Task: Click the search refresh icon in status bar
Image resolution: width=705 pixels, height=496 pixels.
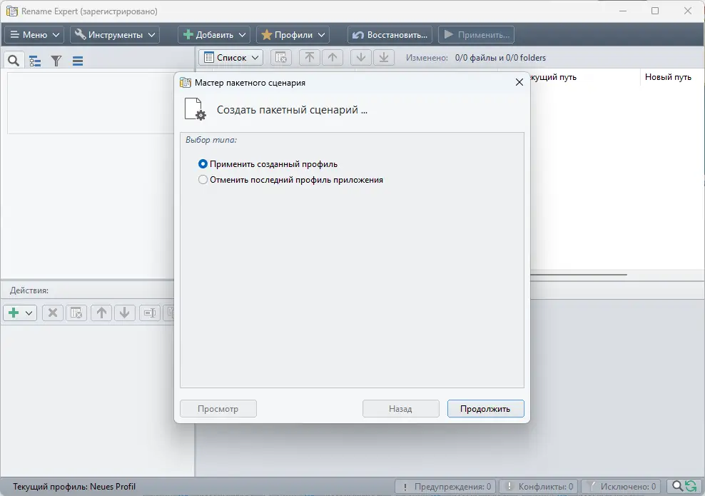Action: click(684, 486)
